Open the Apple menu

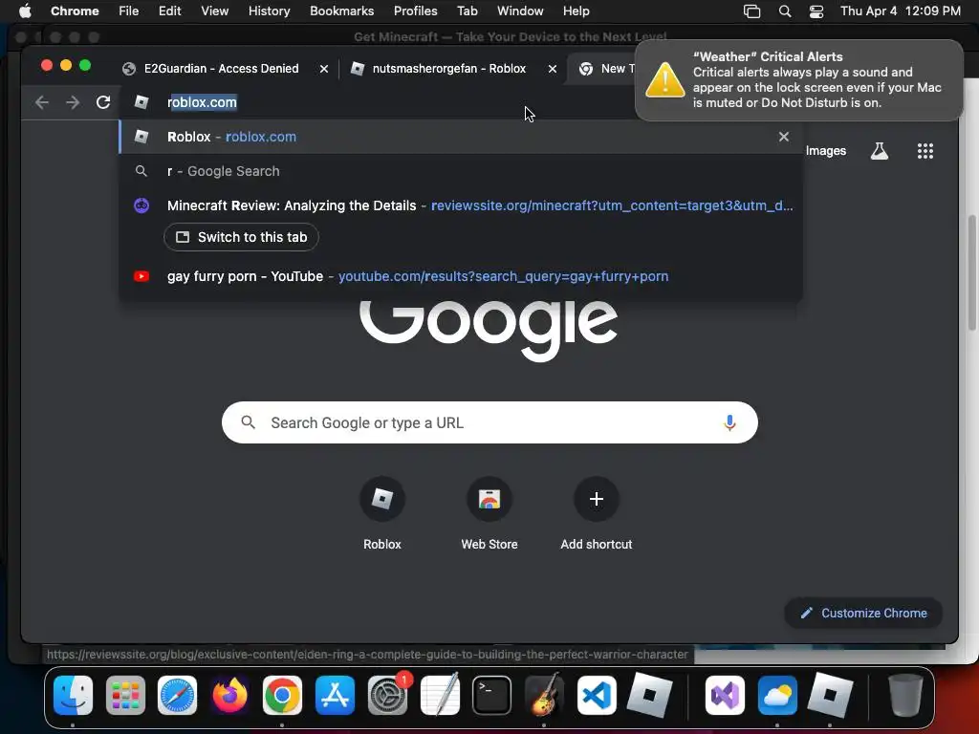(25, 11)
